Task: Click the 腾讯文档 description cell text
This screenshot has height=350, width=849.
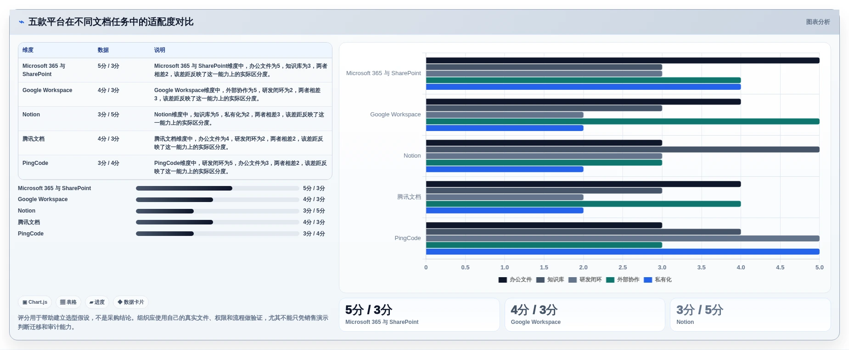Action: (x=239, y=143)
